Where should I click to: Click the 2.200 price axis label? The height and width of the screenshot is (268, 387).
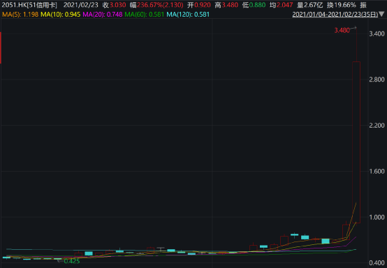(377, 125)
